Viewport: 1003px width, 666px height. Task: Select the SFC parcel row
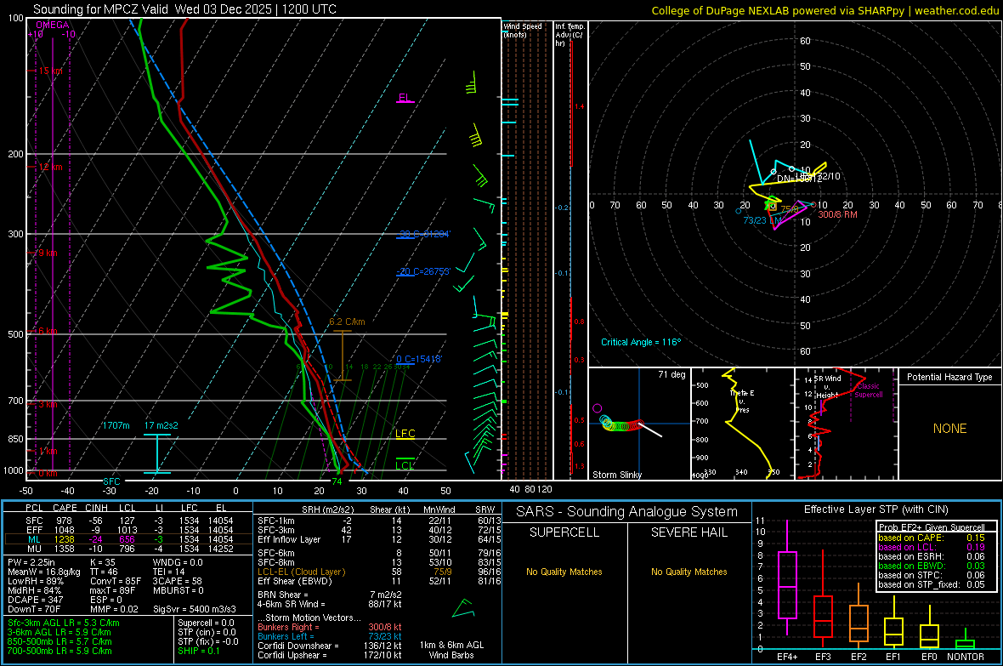127,521
